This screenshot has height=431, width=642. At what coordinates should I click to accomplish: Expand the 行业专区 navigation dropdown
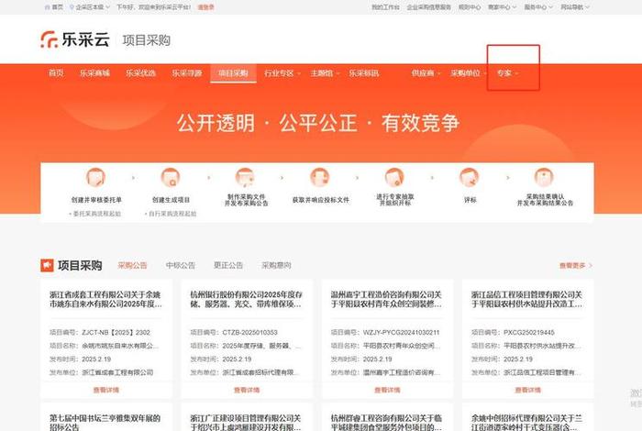pos(282,73)
